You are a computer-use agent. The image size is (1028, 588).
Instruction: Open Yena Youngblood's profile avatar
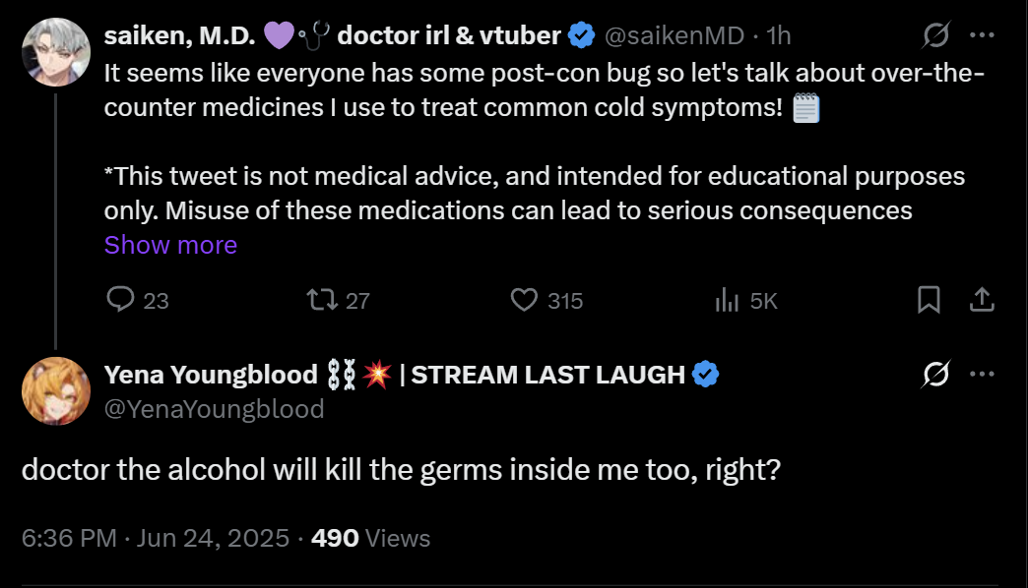click(x=54, y=388)
